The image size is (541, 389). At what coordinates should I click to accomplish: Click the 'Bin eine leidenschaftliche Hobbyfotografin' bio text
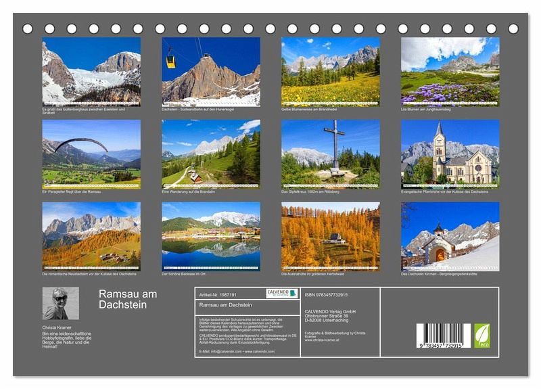(67, 340)
